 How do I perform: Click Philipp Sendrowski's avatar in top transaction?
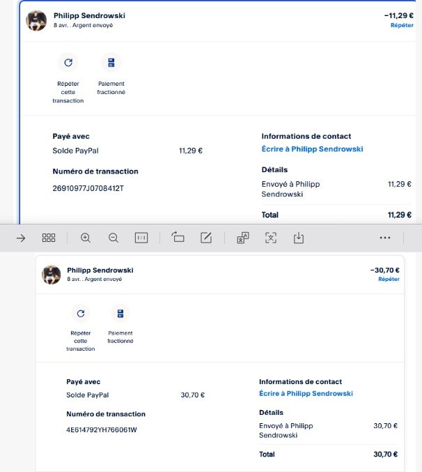[36, 20]
